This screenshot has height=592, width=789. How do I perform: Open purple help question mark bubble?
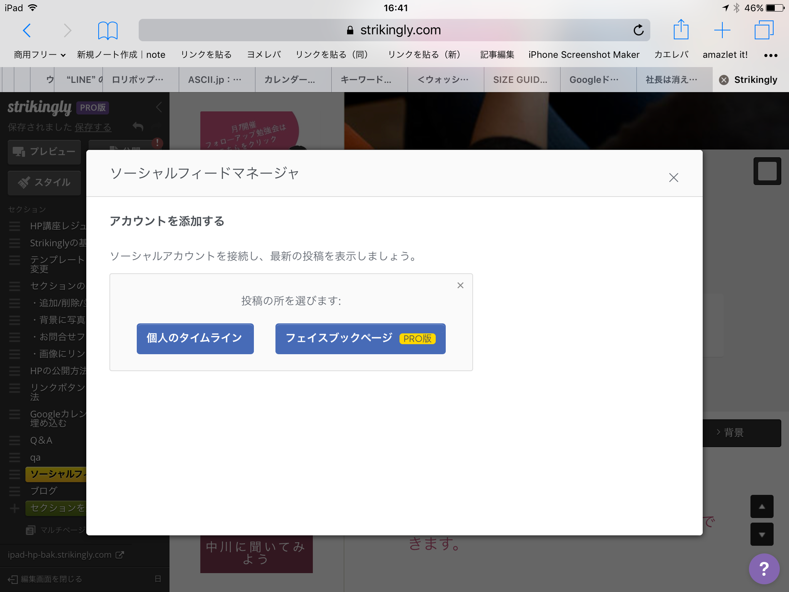[764, 568]
